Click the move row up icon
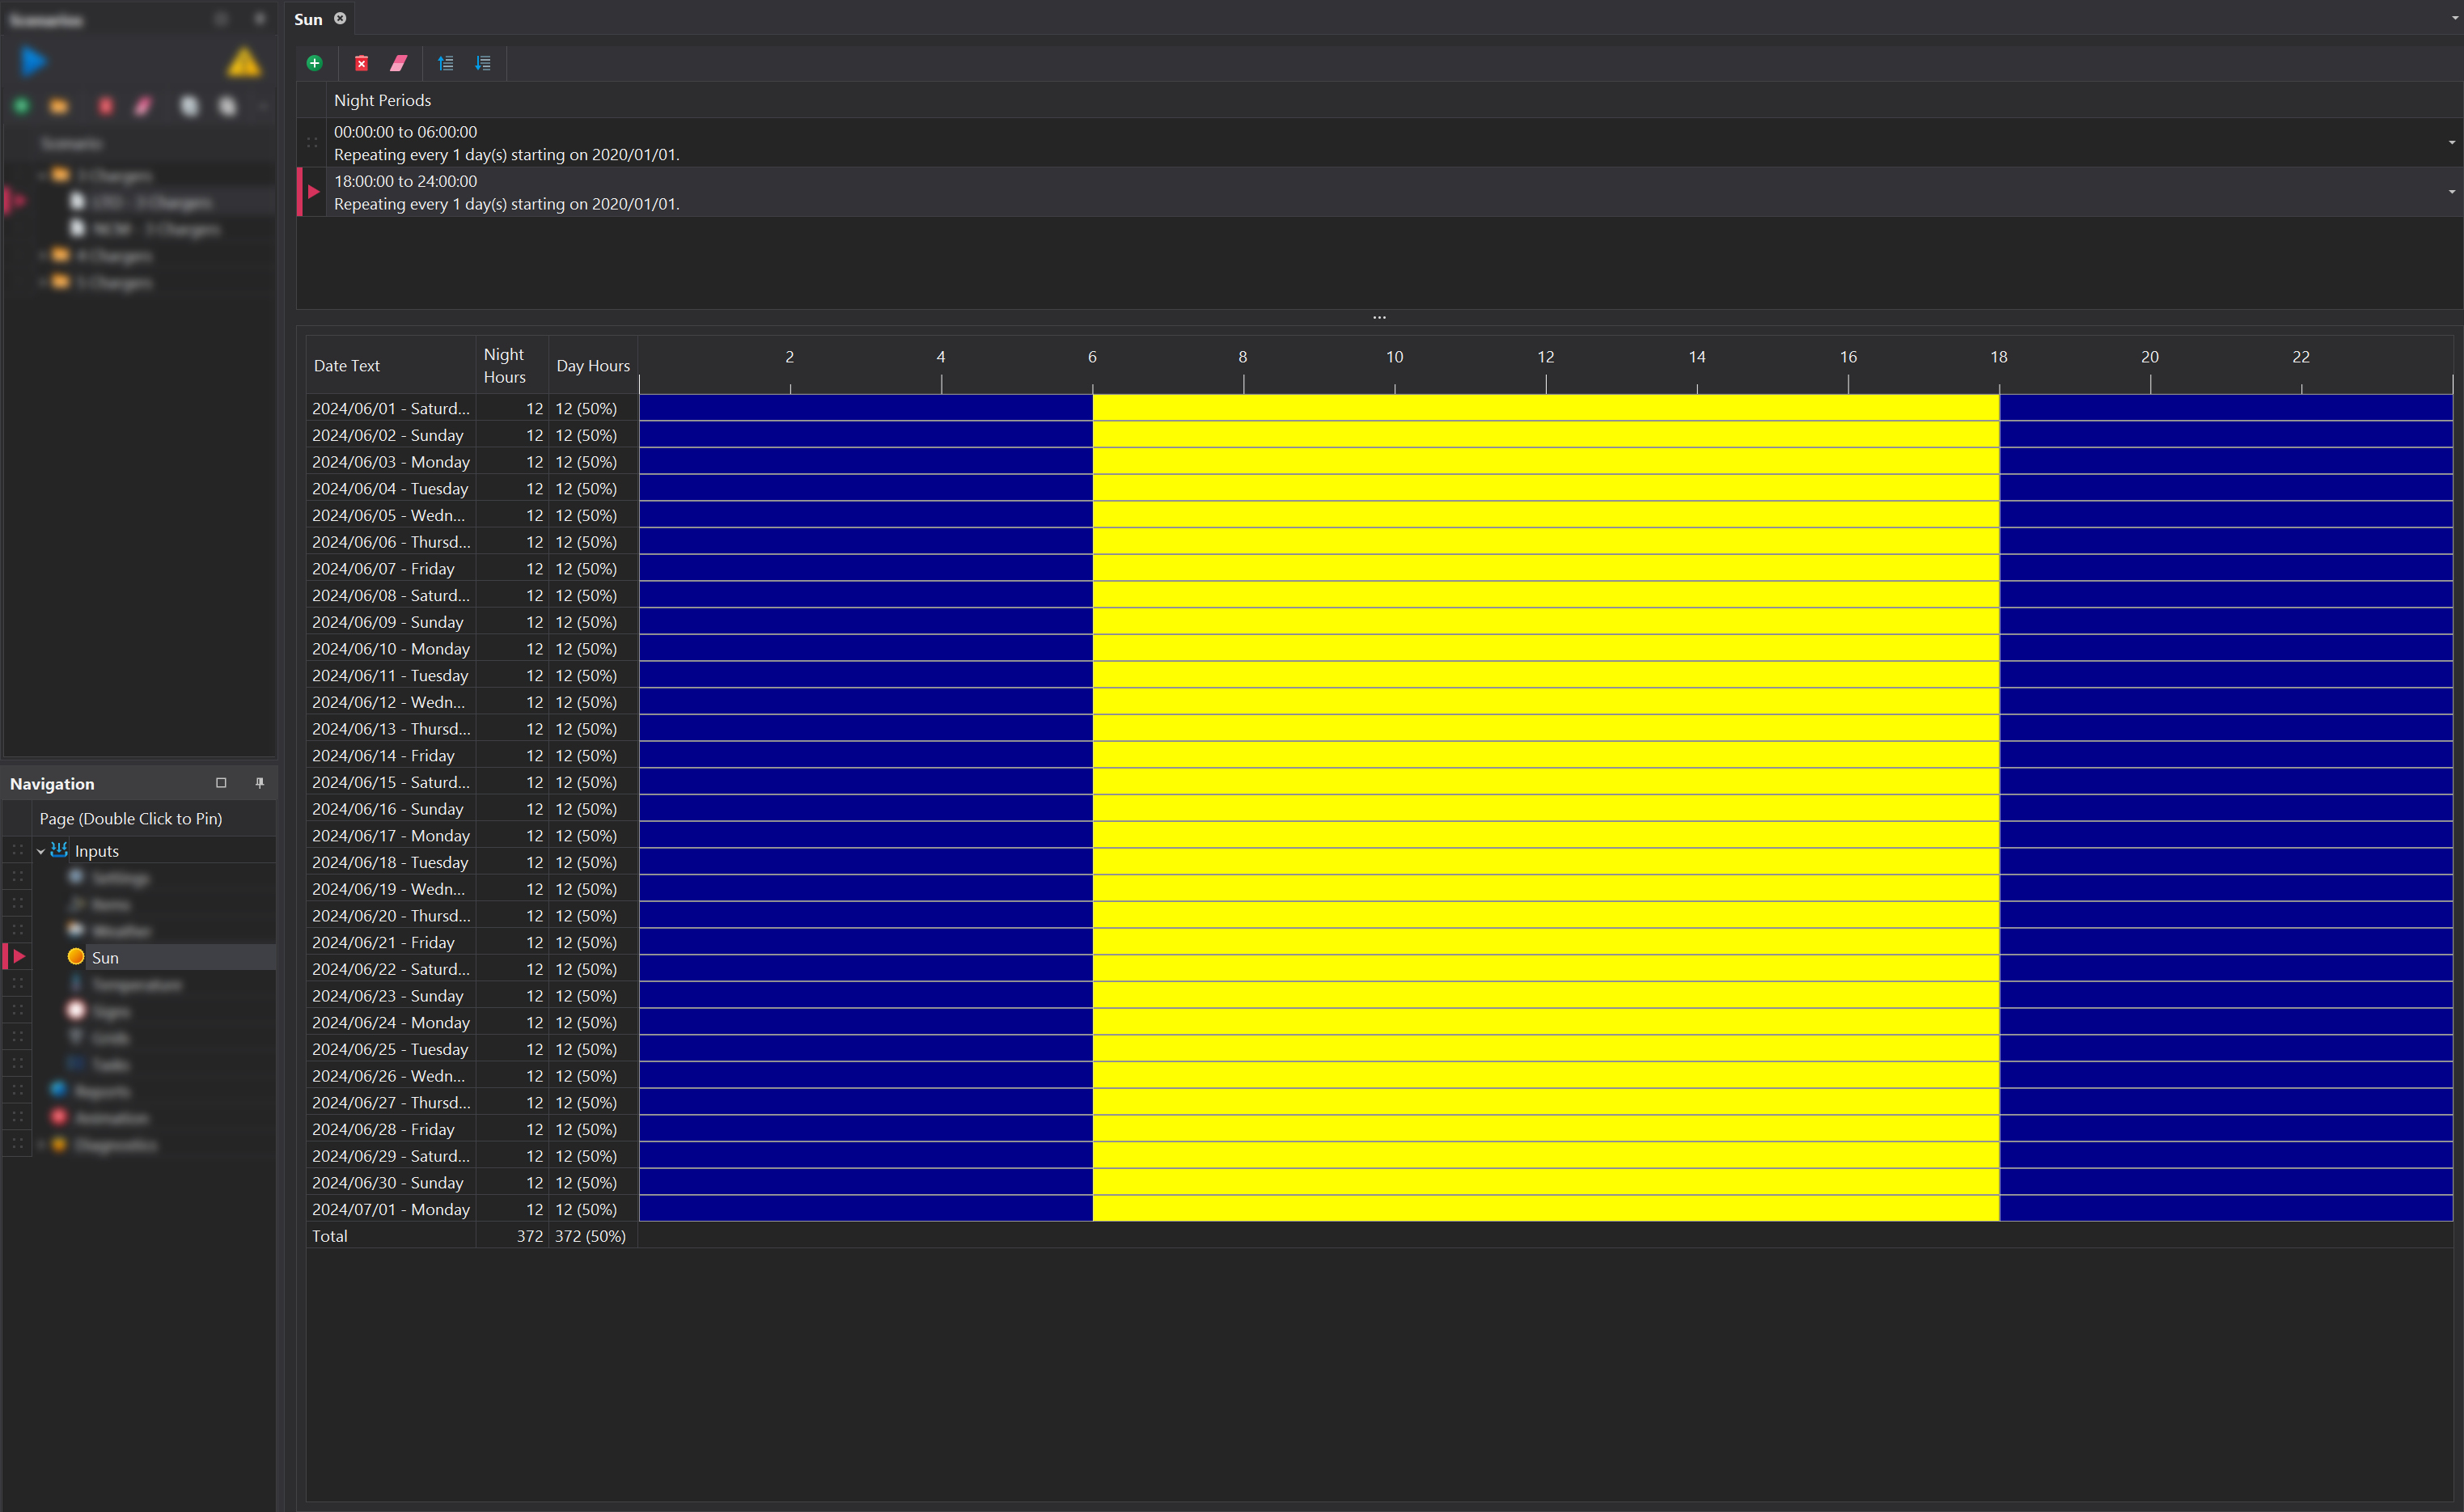This screenshot has width=2464, height=1512. 446,63
